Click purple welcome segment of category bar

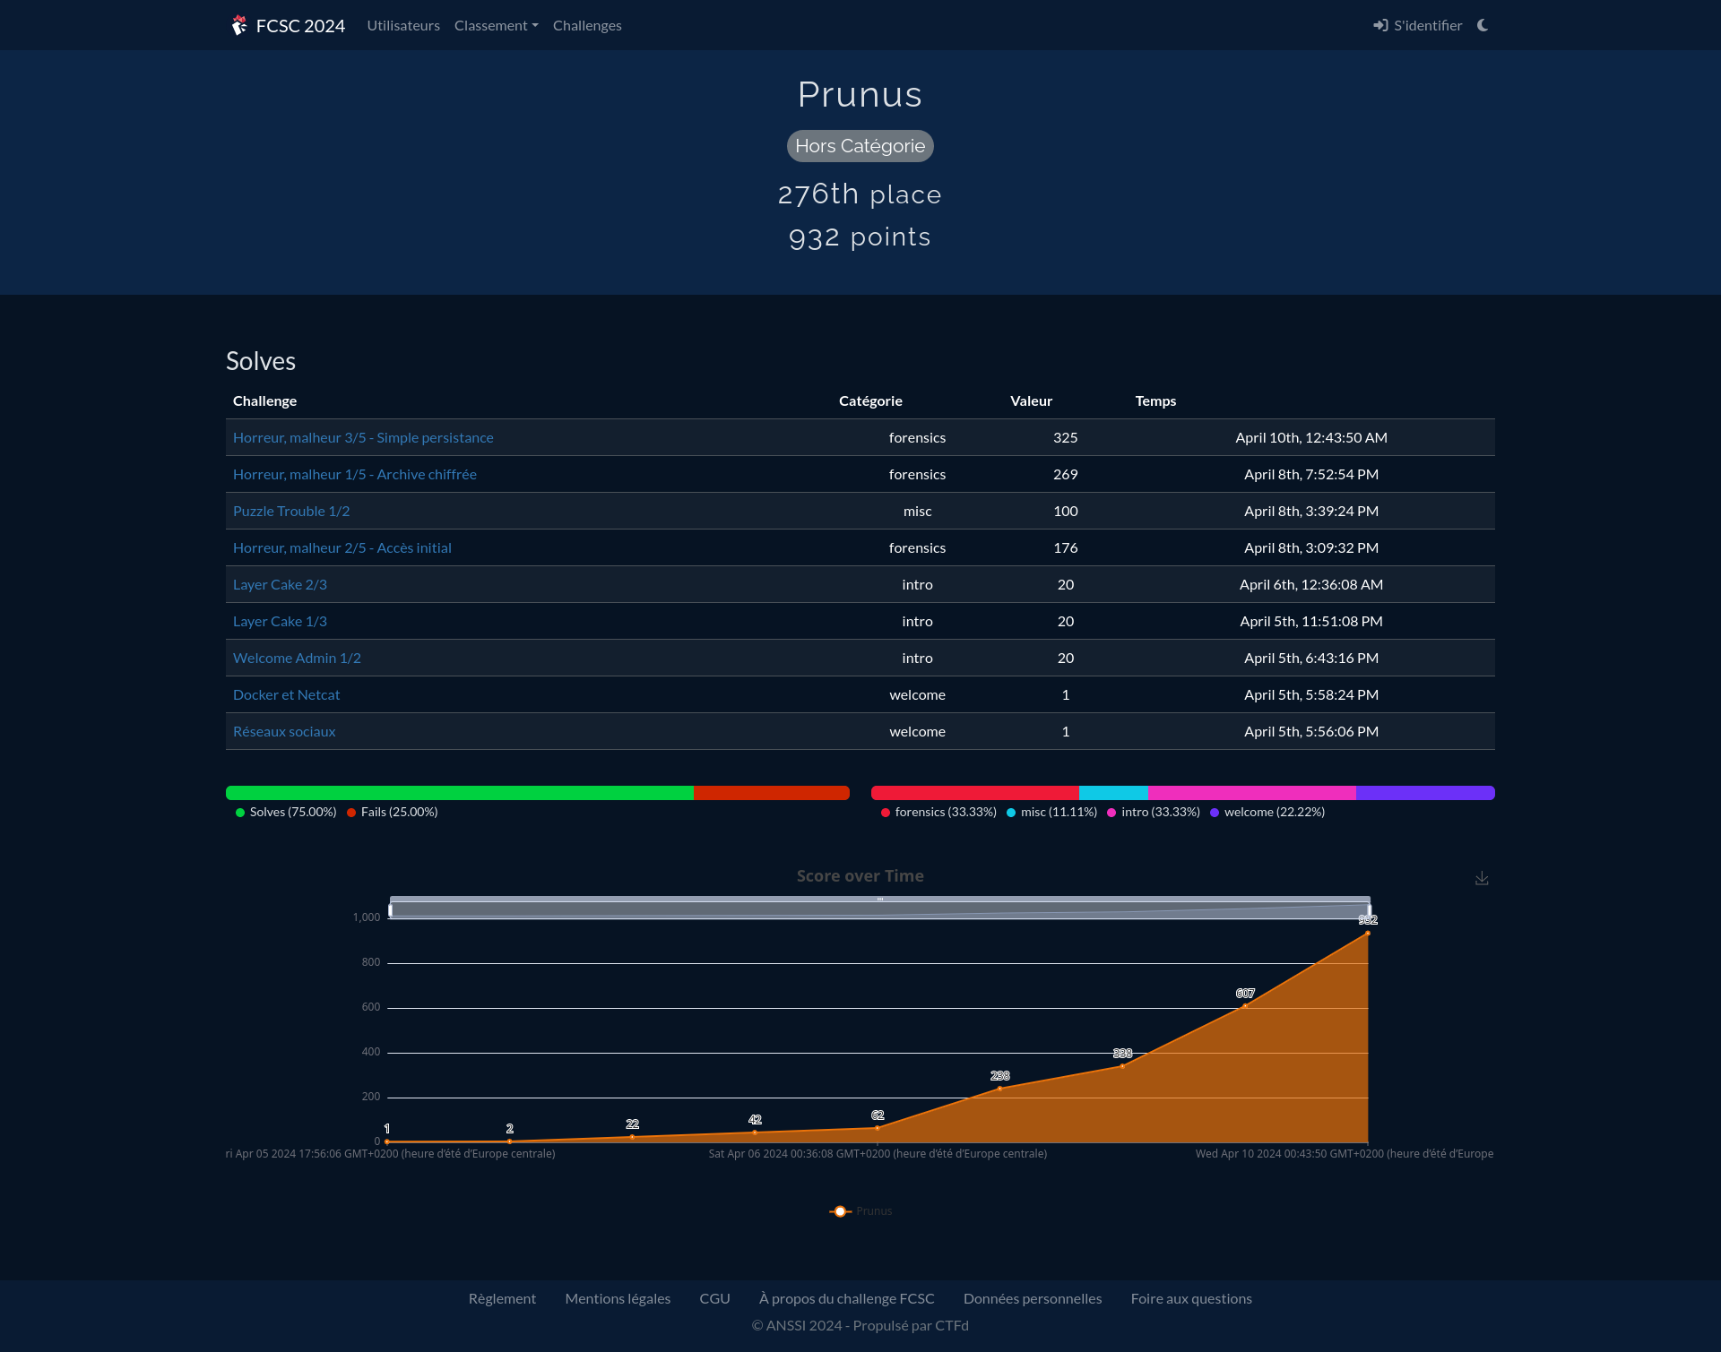pos(1425,793)
